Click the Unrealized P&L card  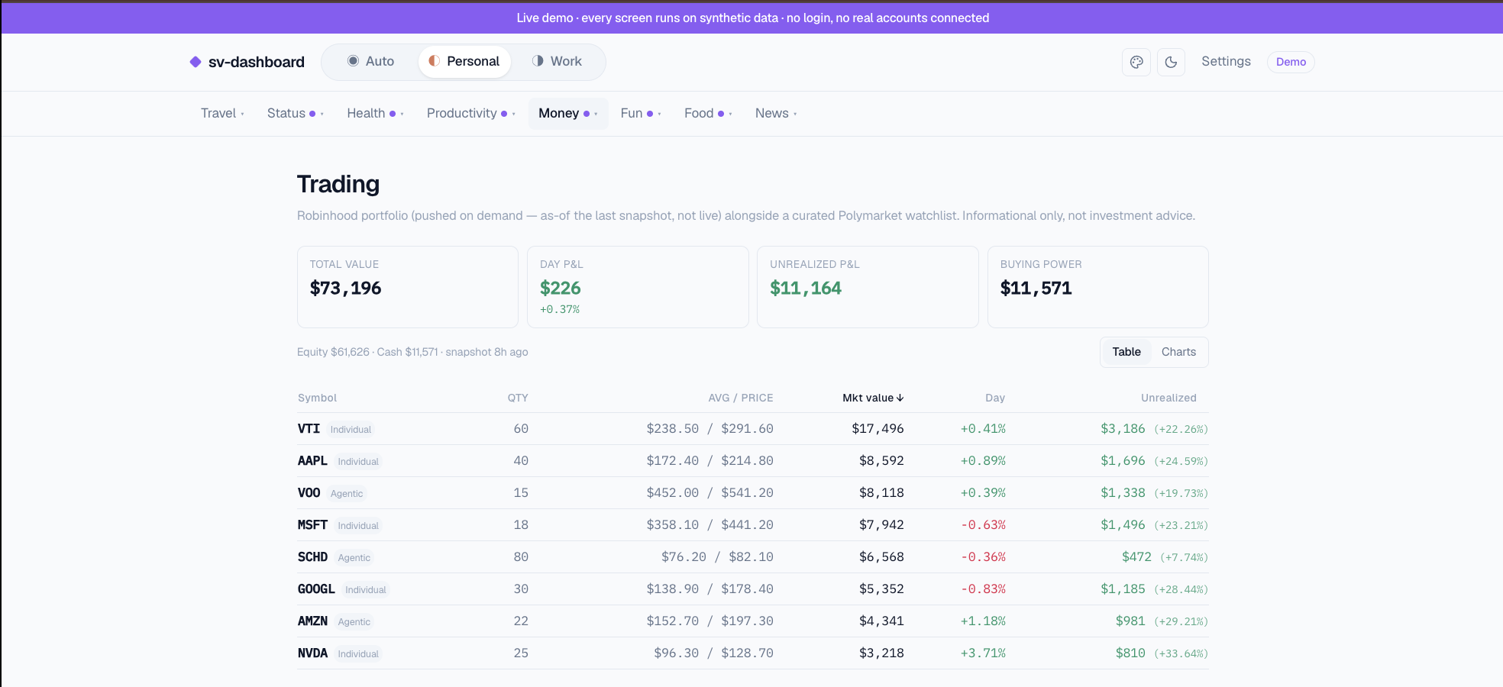(868, 287)
